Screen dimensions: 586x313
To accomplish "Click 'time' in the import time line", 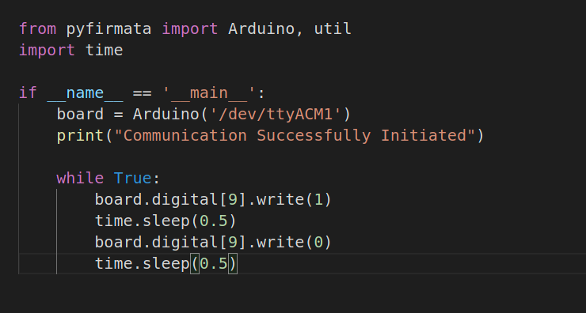I will [x=105, y=50].
